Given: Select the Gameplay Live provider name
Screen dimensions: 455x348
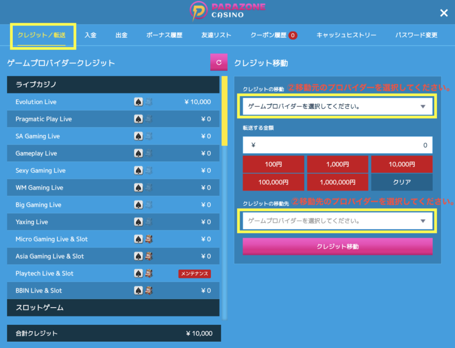Looking at the screenshot, I should [36, 153].
